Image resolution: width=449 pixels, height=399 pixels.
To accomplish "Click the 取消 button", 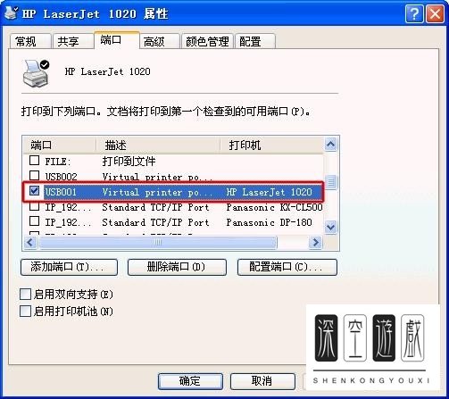I will point(262,381).
